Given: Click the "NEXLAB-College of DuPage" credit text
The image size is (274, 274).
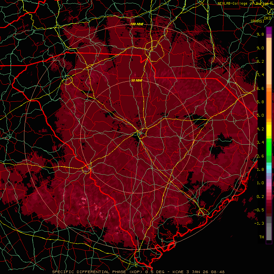Looking at the screenshot, I should click(x=244, y=3).
